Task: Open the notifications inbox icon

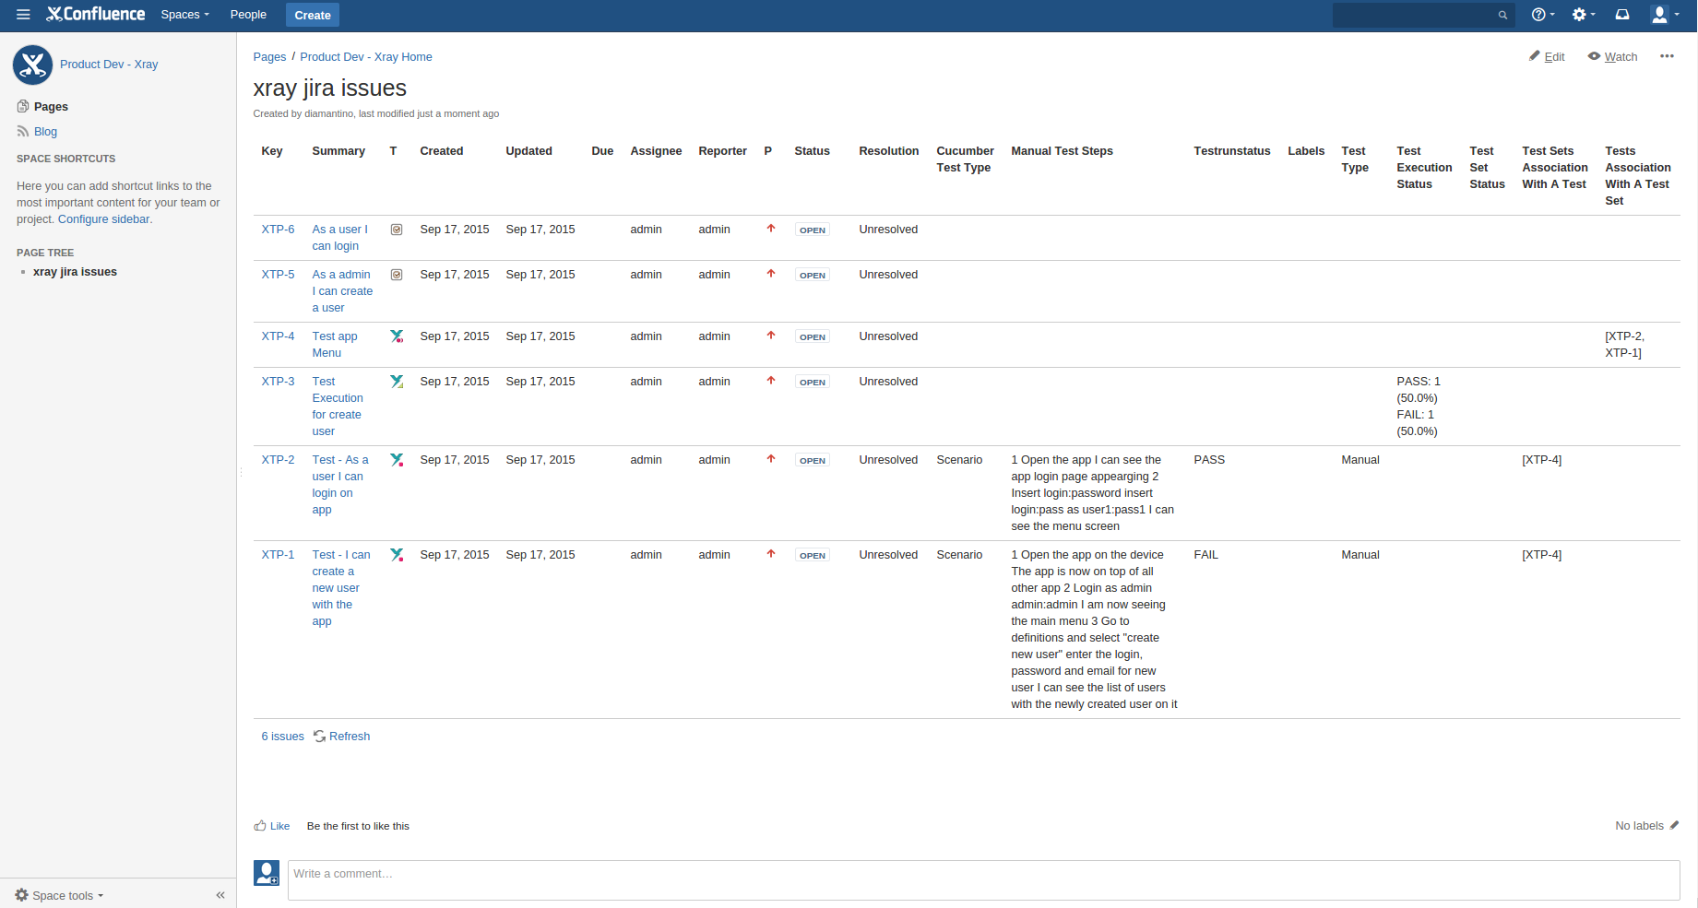Action: (x=1622, y=15)
